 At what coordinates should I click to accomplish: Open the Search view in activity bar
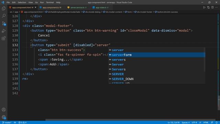click(4, 16)
